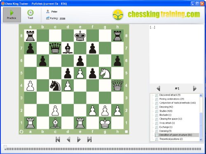Click the white square side-to-move indicator
The image size is (206, 154).
pos(126,132)
